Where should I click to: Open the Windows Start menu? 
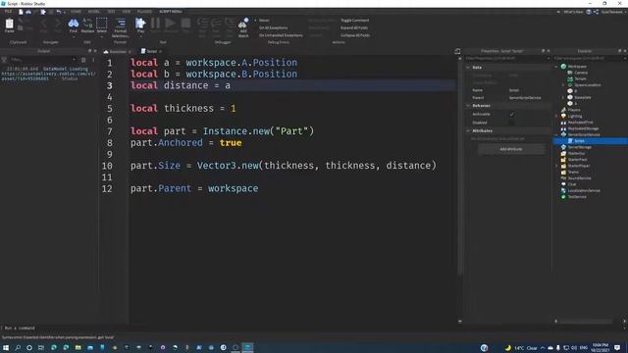coord(6,348)
